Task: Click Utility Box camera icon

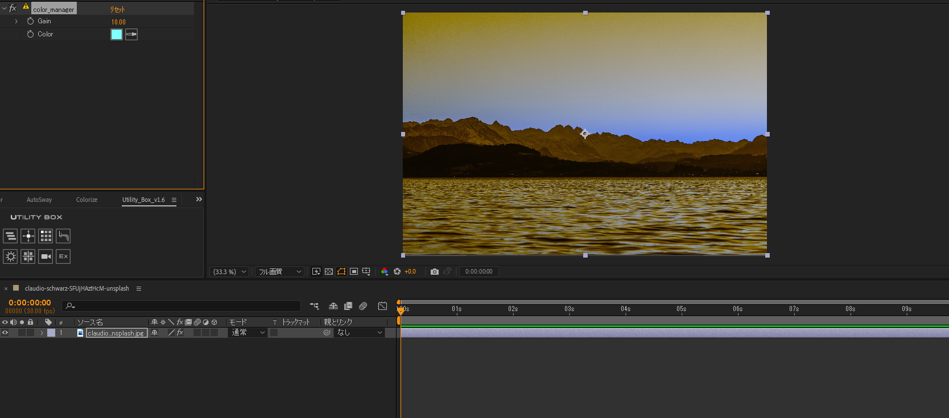Action: [x=46, y=256]
